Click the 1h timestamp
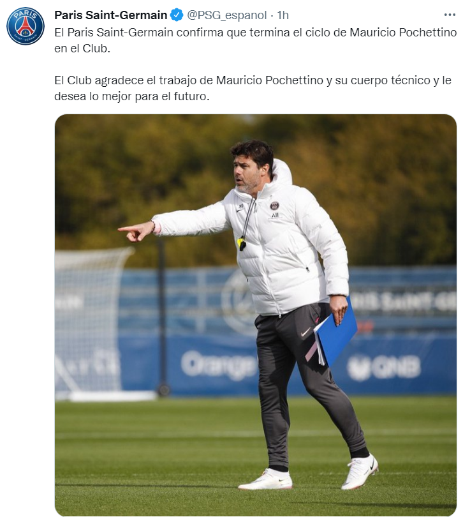 (x=283, y=15)
